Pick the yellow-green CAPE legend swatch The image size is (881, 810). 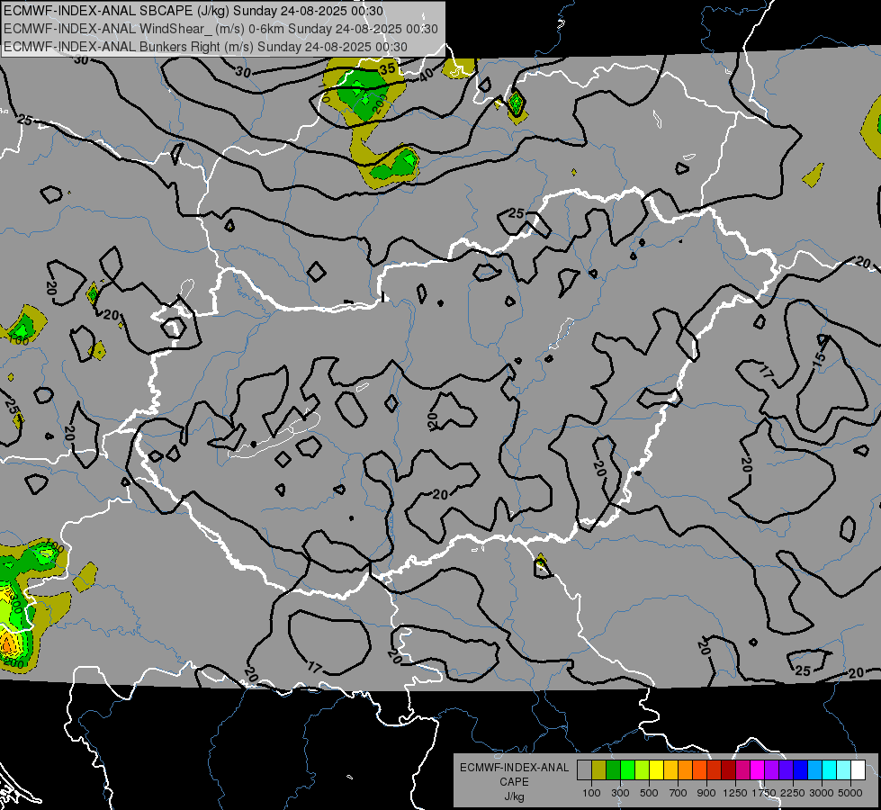click(x=642, y=770)
